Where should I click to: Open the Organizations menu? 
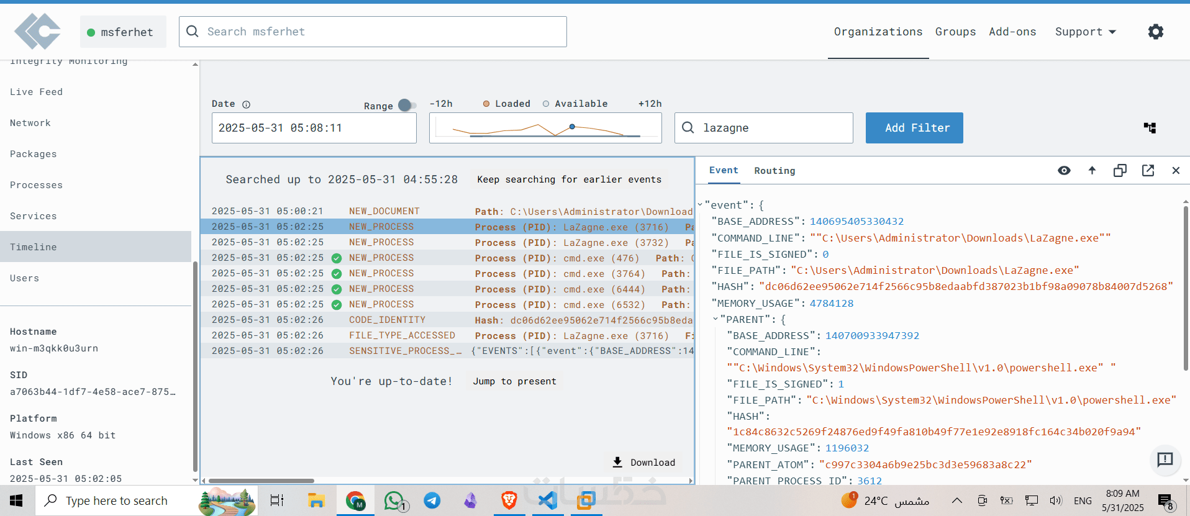point(878,32)
